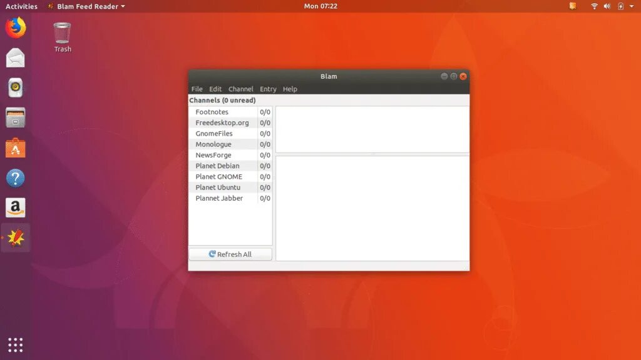Click the 0/0 count next to Footnotes
This screenshot has width=641, height=360.
pos(265,112)
